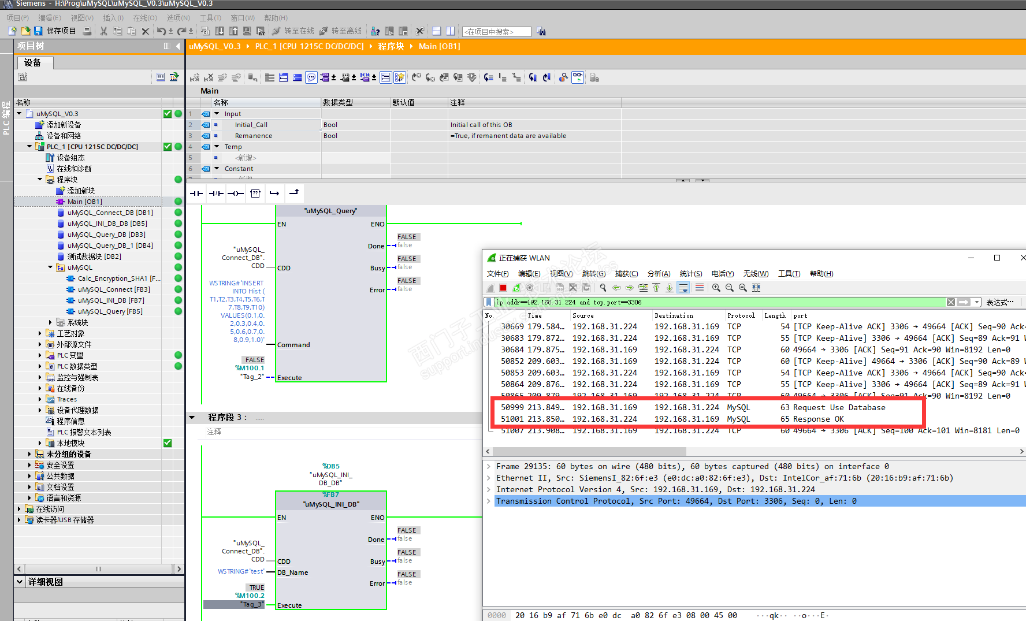Click Wireshark packet list horizontal scrollbar

[x=589, y=451]
